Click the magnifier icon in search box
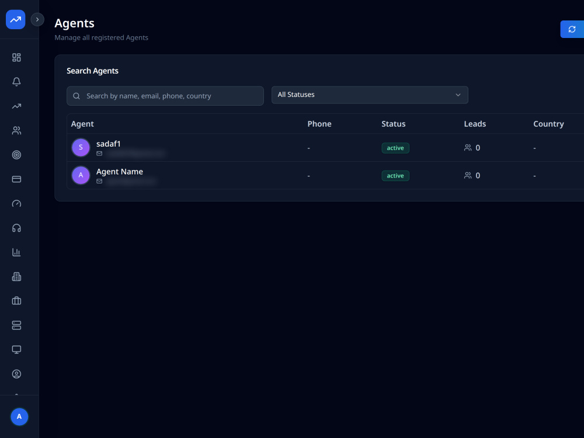Image resolution: width=584 pixels, height=438 pixels. 77,96
